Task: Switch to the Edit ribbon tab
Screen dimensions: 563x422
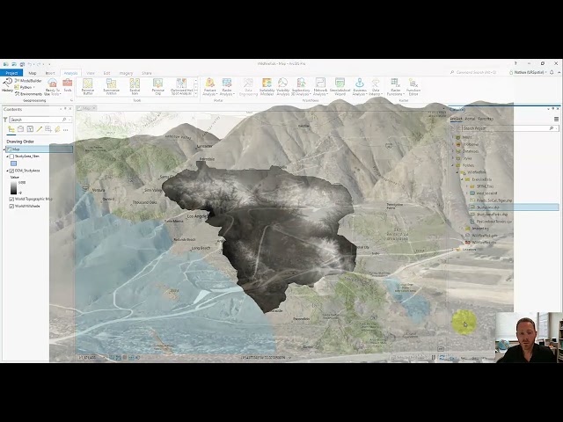Action: [x=107, y=73]
